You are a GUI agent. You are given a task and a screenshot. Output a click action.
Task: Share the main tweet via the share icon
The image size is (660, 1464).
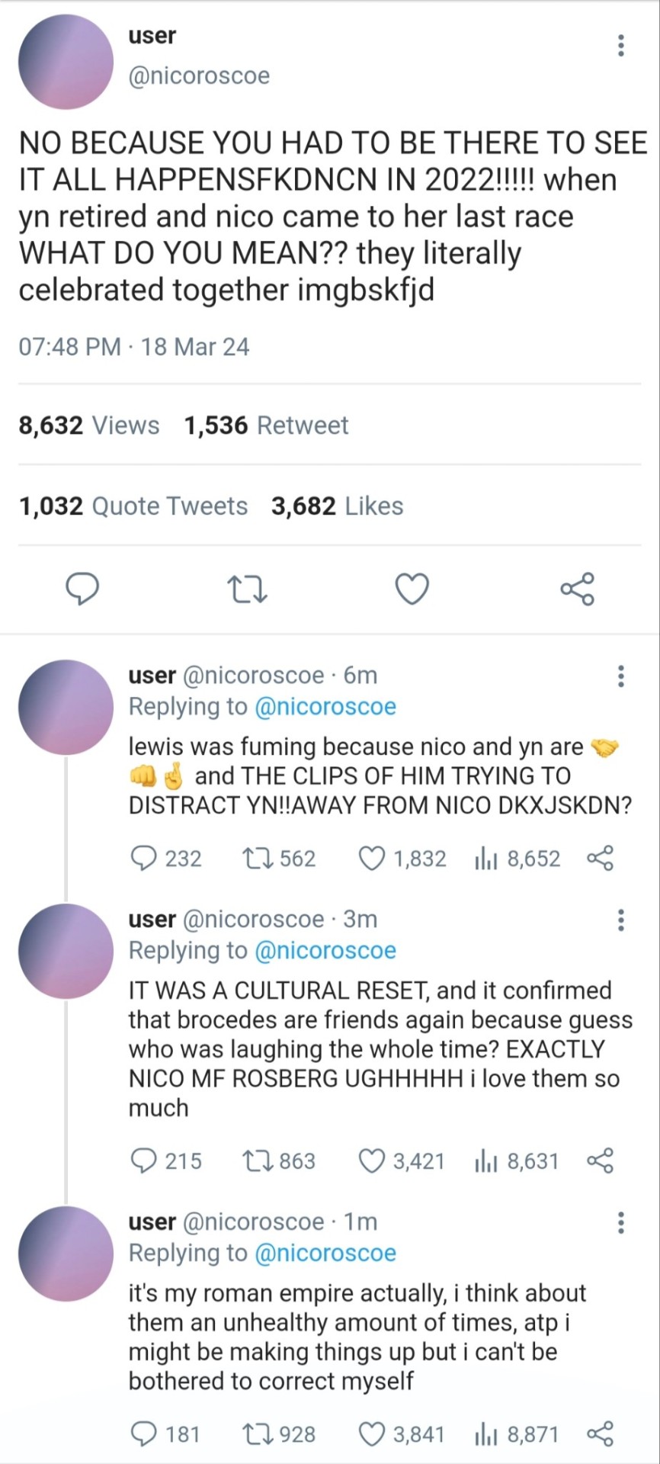[577, 589]
